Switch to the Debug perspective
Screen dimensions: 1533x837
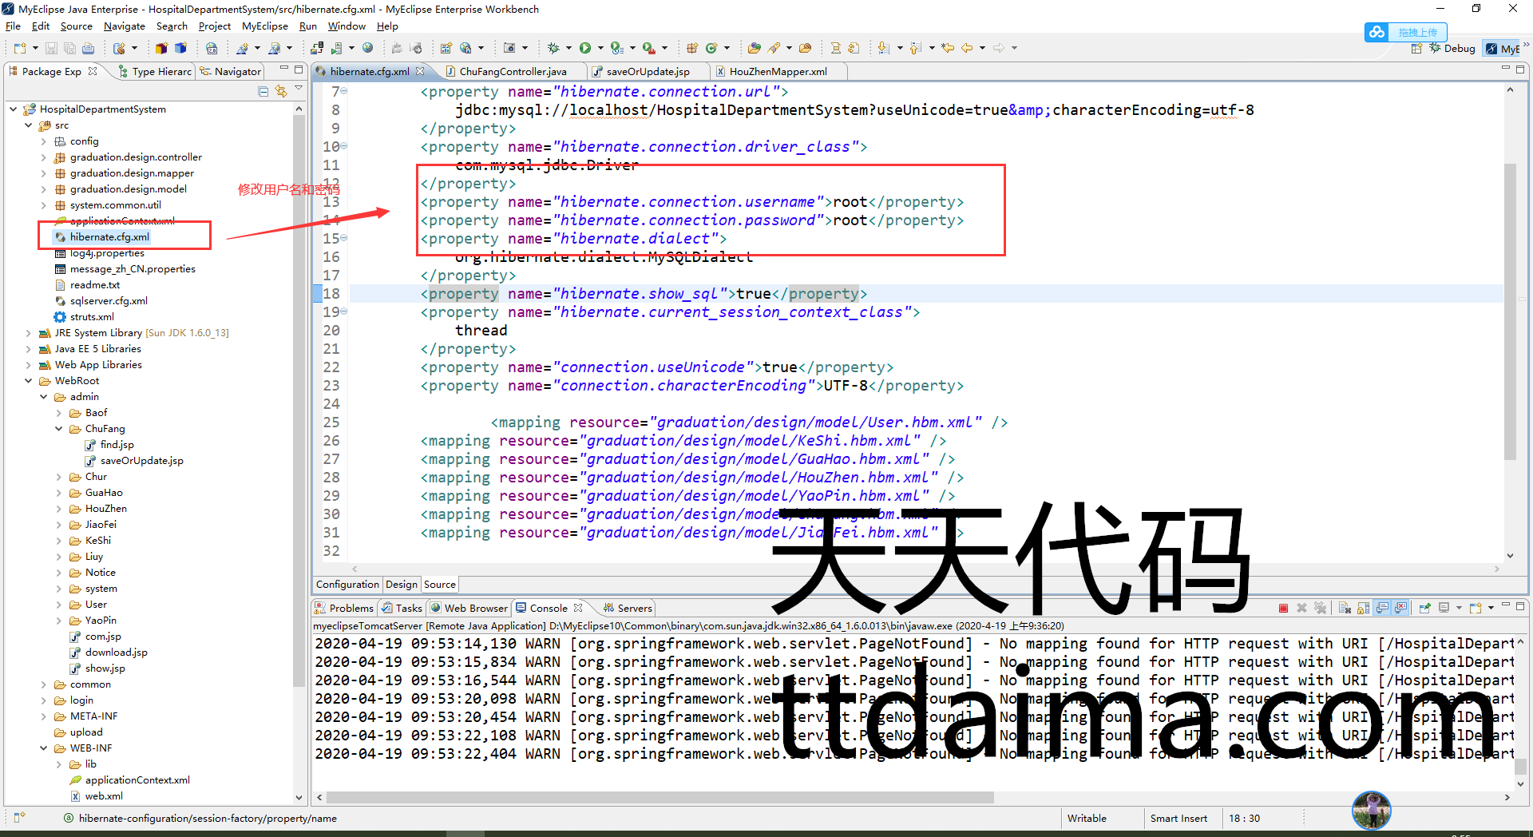pos(1452,49)
